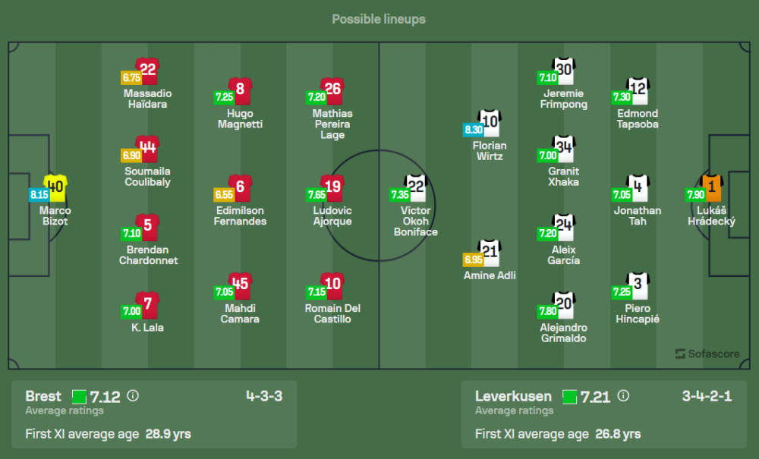Click the Brest team name

click(x=43, y=396)
